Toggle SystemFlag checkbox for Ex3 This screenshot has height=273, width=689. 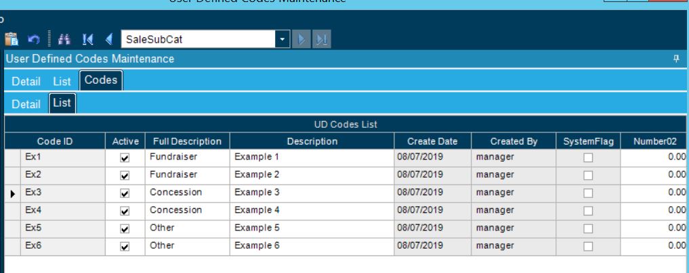[588, 193]
